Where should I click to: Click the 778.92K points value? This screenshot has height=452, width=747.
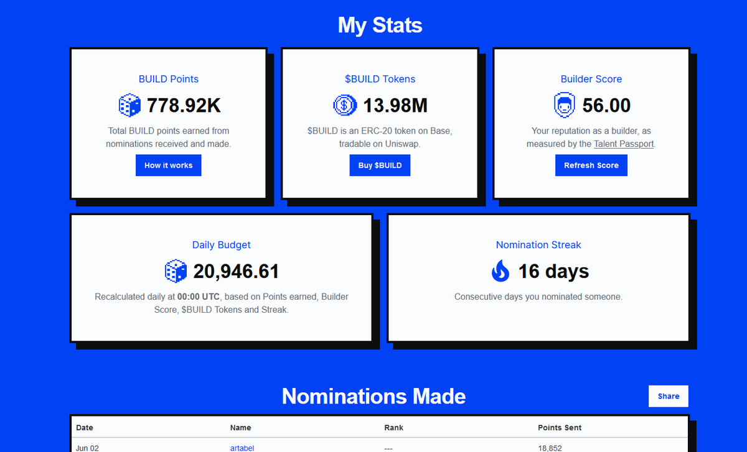(184, 105)
